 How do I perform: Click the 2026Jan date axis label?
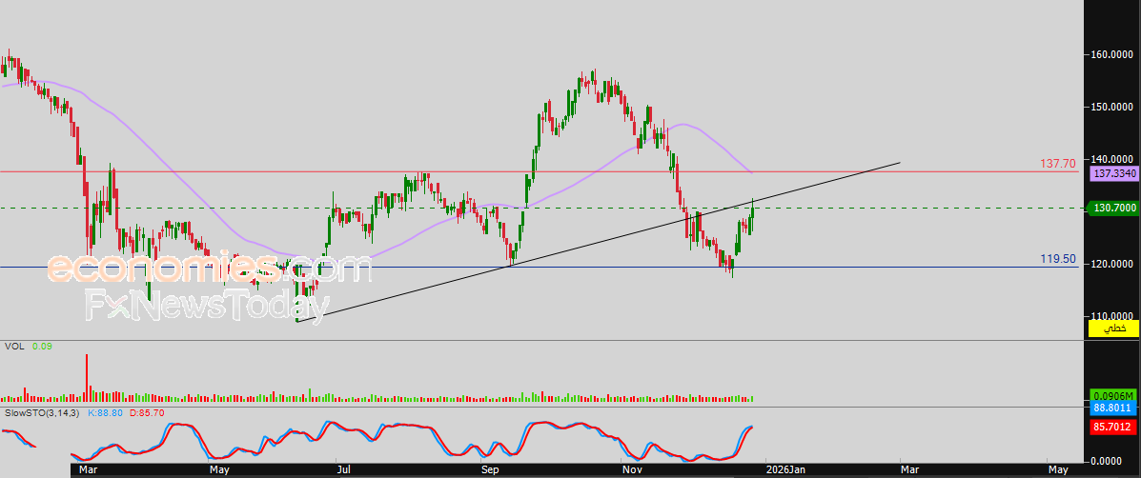[x=784, y=470]
